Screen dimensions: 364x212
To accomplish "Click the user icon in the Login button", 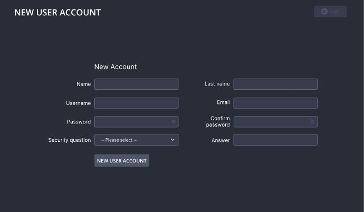I will pos(324,12).
